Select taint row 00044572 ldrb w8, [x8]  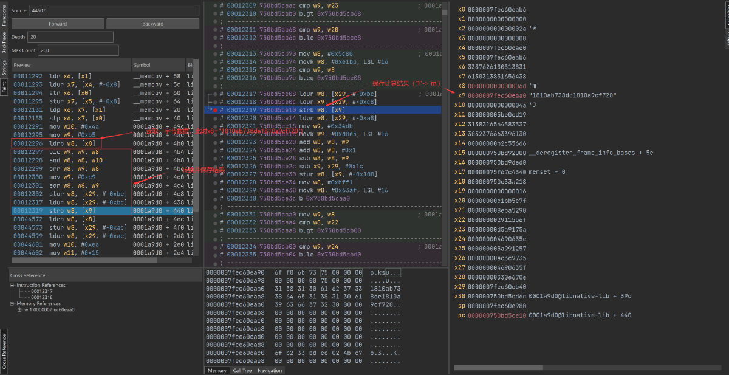pyautogui.click(x=102, y=219)
